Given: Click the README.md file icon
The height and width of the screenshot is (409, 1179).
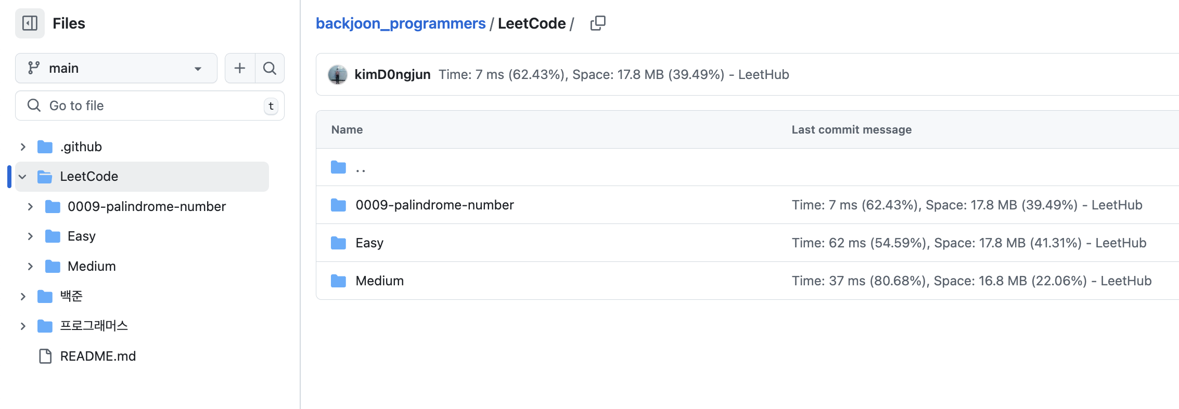Looking at the screenshot, I should [45, 356].
